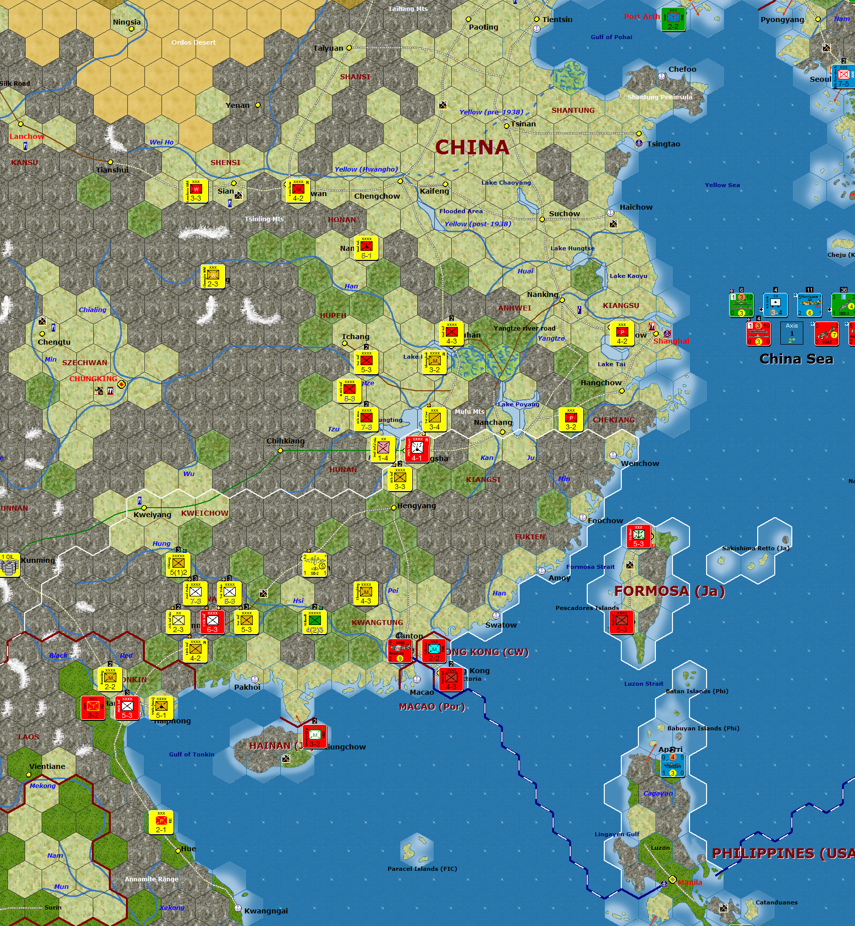The image size is (855, 926).
Task: Select the red T 3-2 unit in Tonkin
Action: (x=93, y=708)
